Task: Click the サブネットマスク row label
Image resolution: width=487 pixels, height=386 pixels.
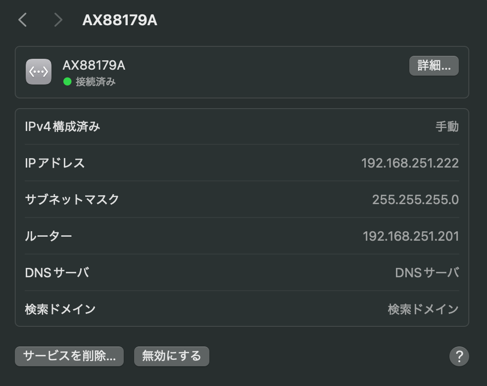Action: [x=72, y=200]
